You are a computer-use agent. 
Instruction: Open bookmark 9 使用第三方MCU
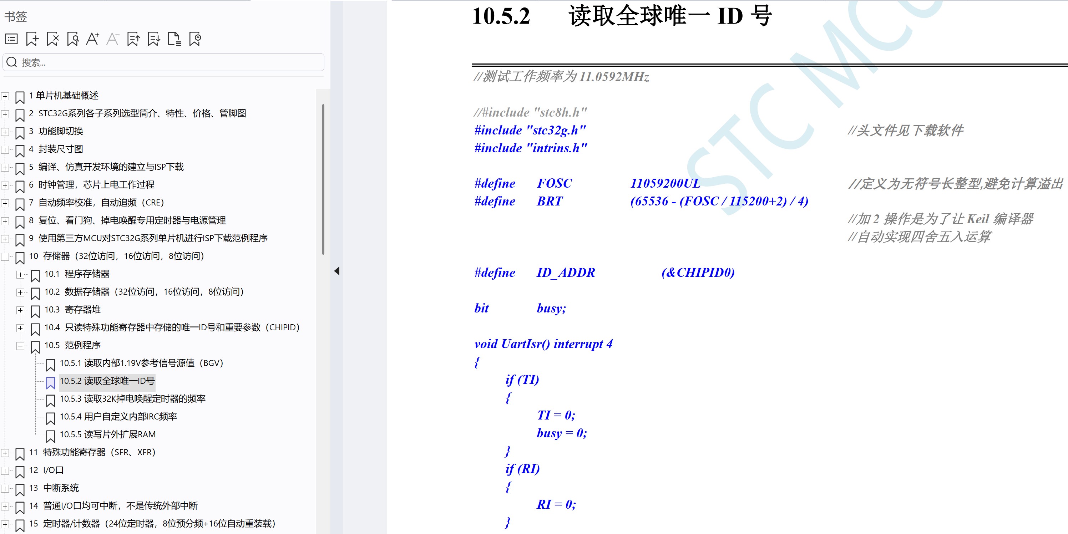(148, 238)
